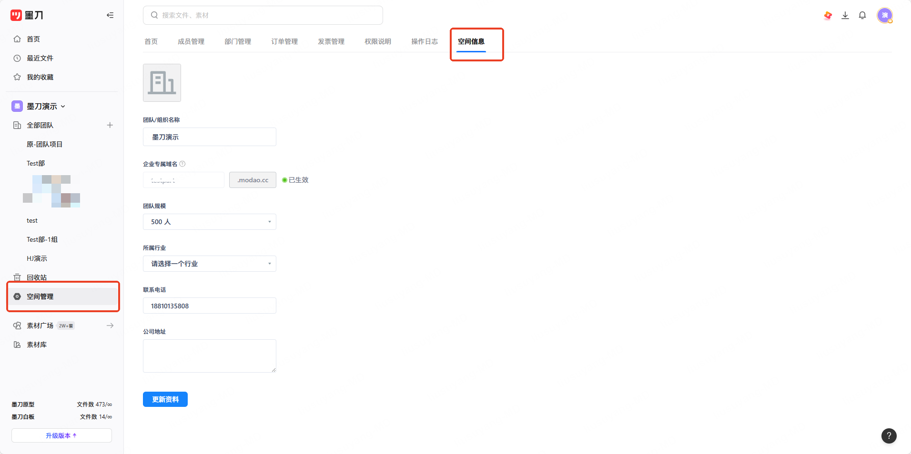Screen dimensions: 911x454
Task: Switch to the 成员管理 tab
Action: [x=191, y=41]
